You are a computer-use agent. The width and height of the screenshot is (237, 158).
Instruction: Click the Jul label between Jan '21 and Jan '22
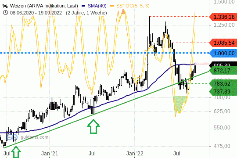(x=92, y=154)
